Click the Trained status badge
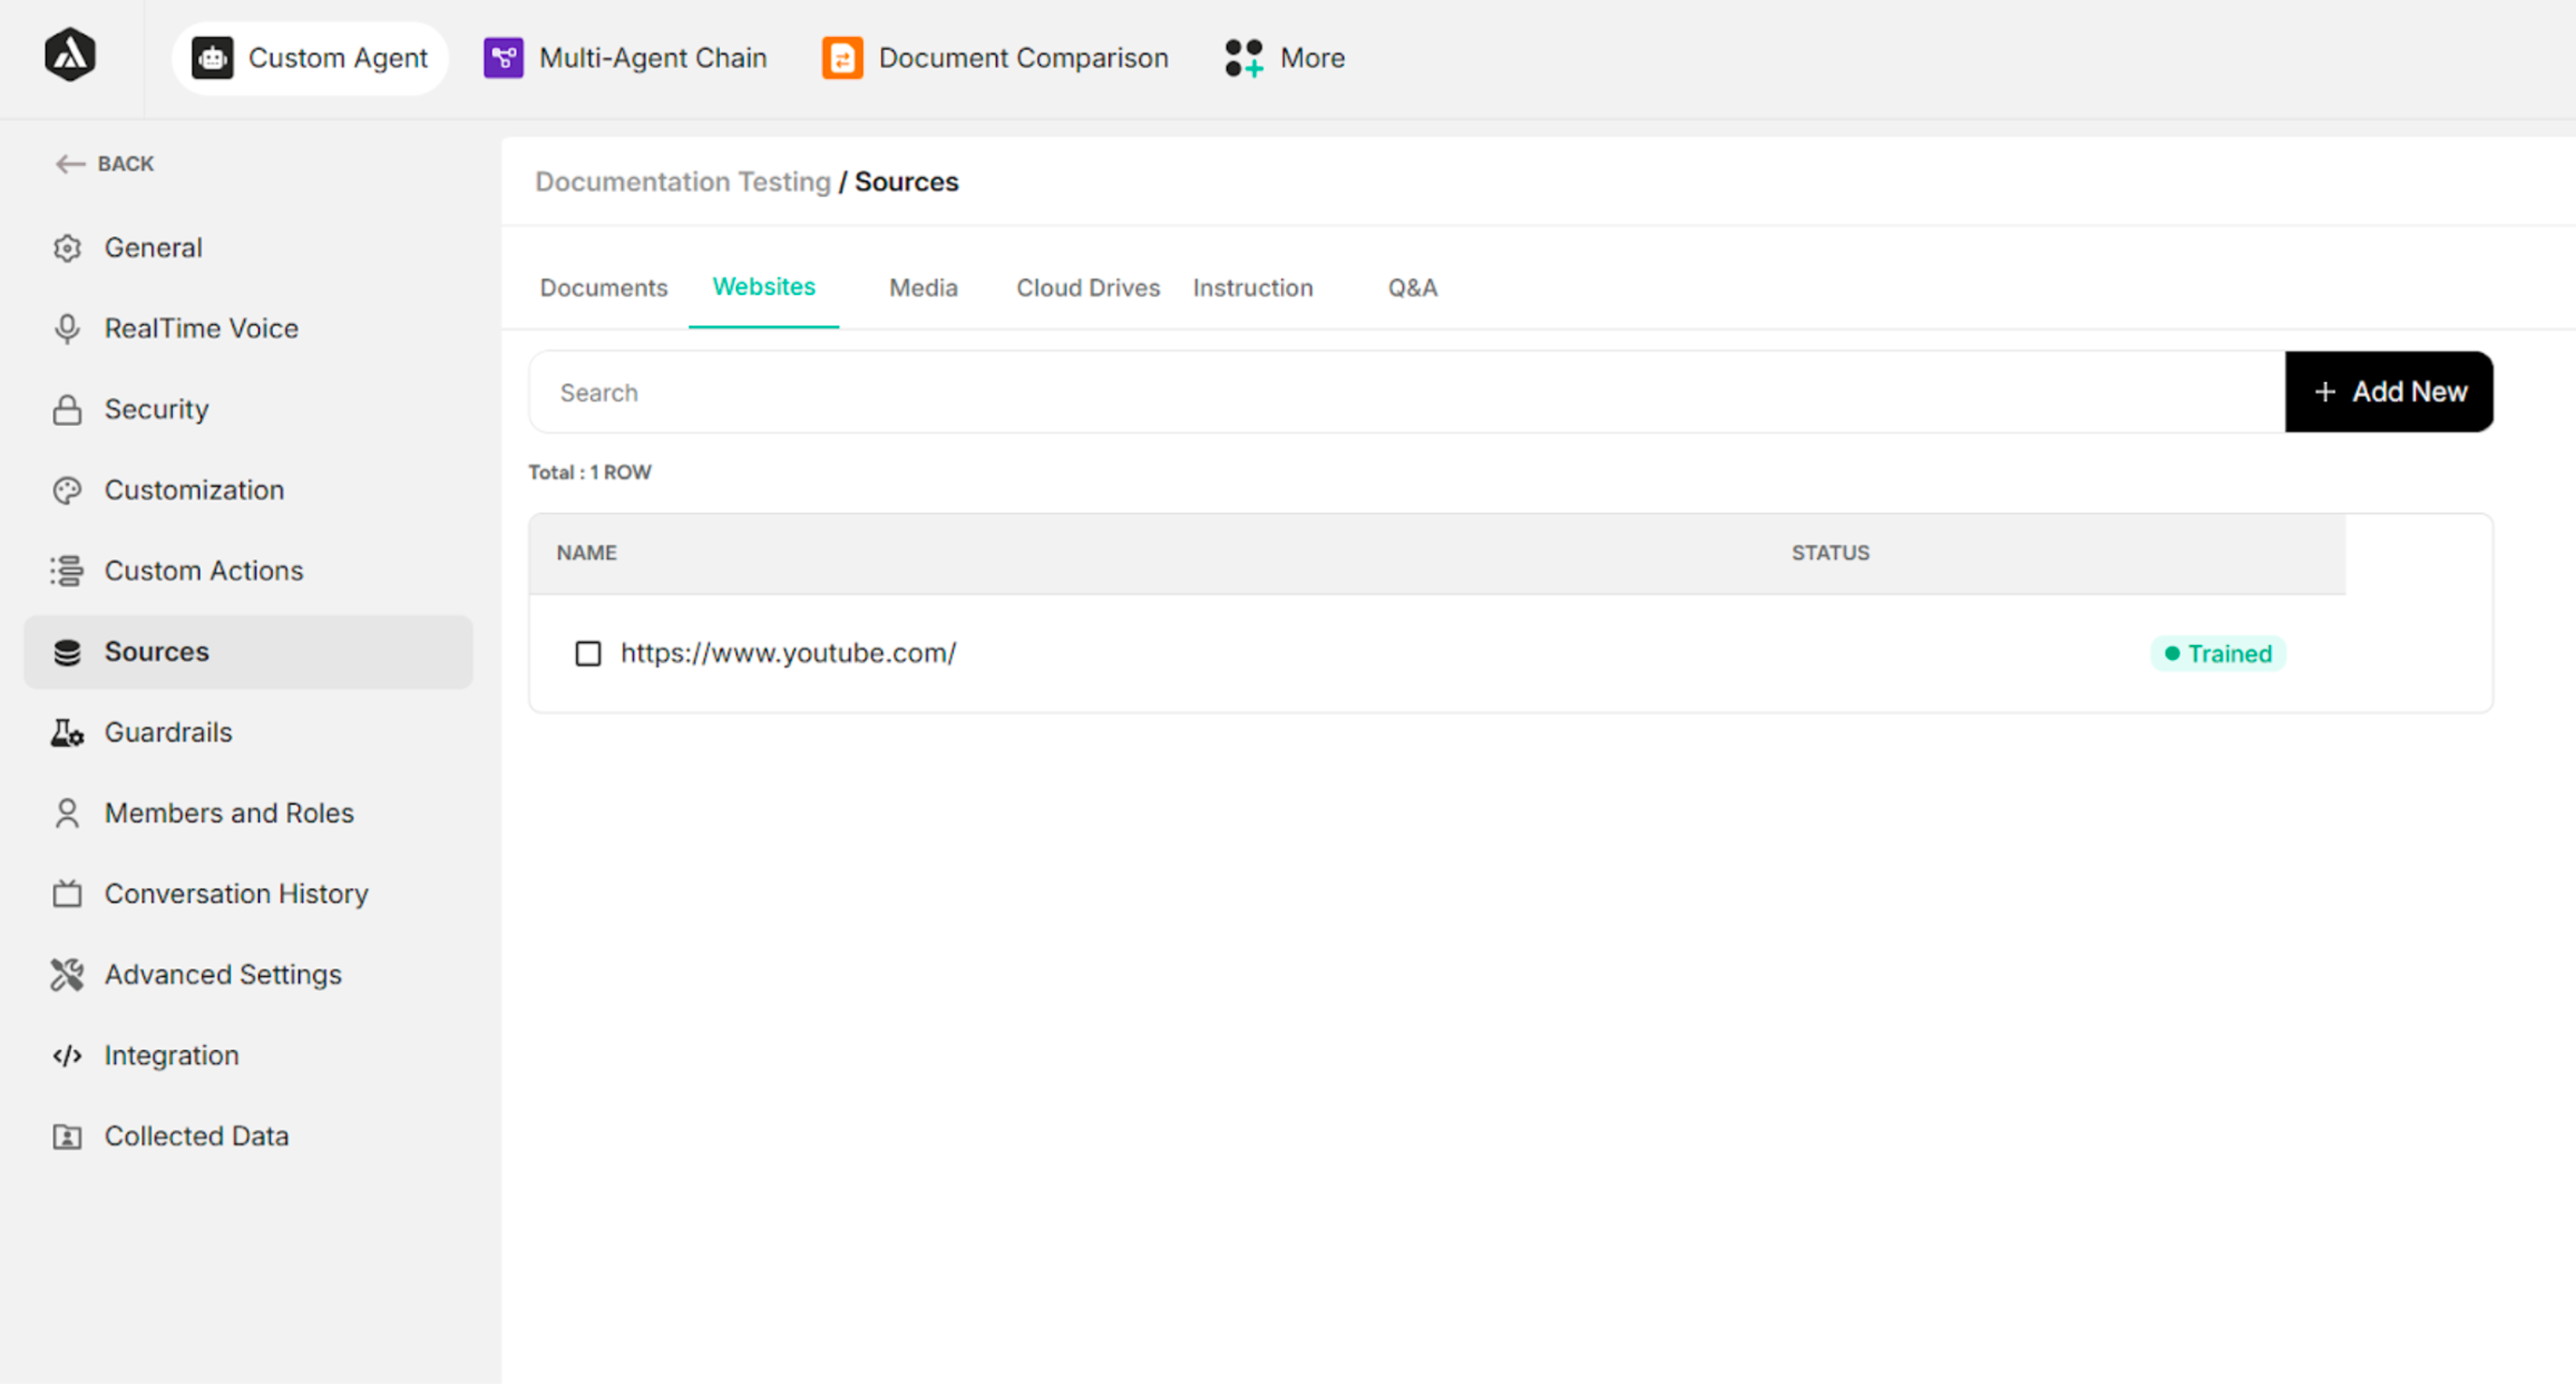The width and height of the screenshot is (2576, 1384). pyautogui.click(x=2217, y=654)
